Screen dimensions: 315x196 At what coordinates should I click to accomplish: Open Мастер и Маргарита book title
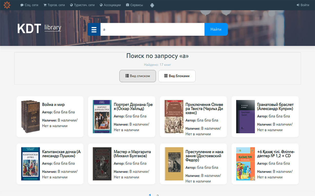132,154
